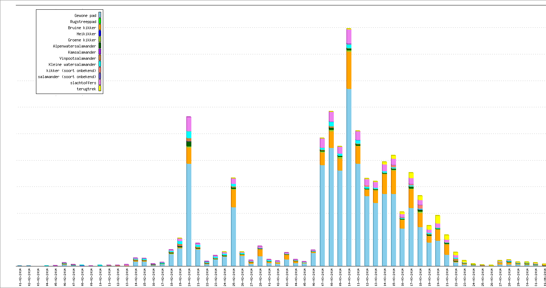
Task: Click the salamander (soort onbekend) legend label
Action: [x=67, y=77]
